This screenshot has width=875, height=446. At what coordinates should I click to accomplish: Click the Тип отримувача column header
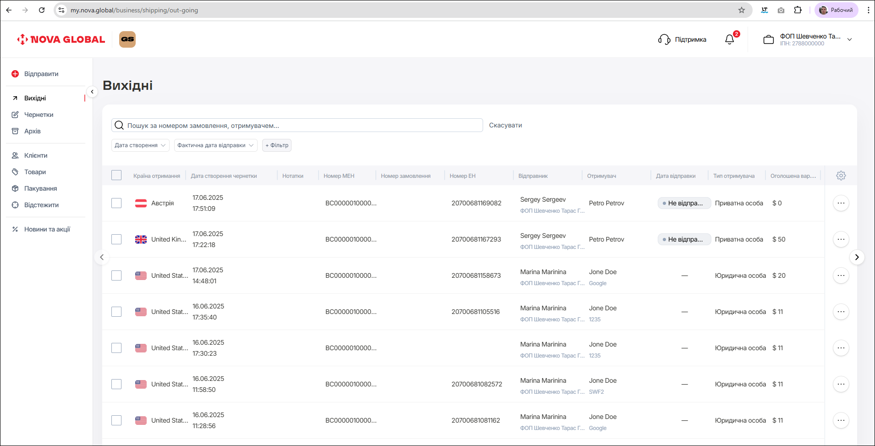pyautogui.click(x=734, y=176)
